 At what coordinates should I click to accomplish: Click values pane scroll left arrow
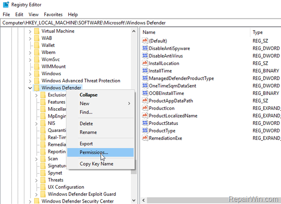(x=143, y=200)
